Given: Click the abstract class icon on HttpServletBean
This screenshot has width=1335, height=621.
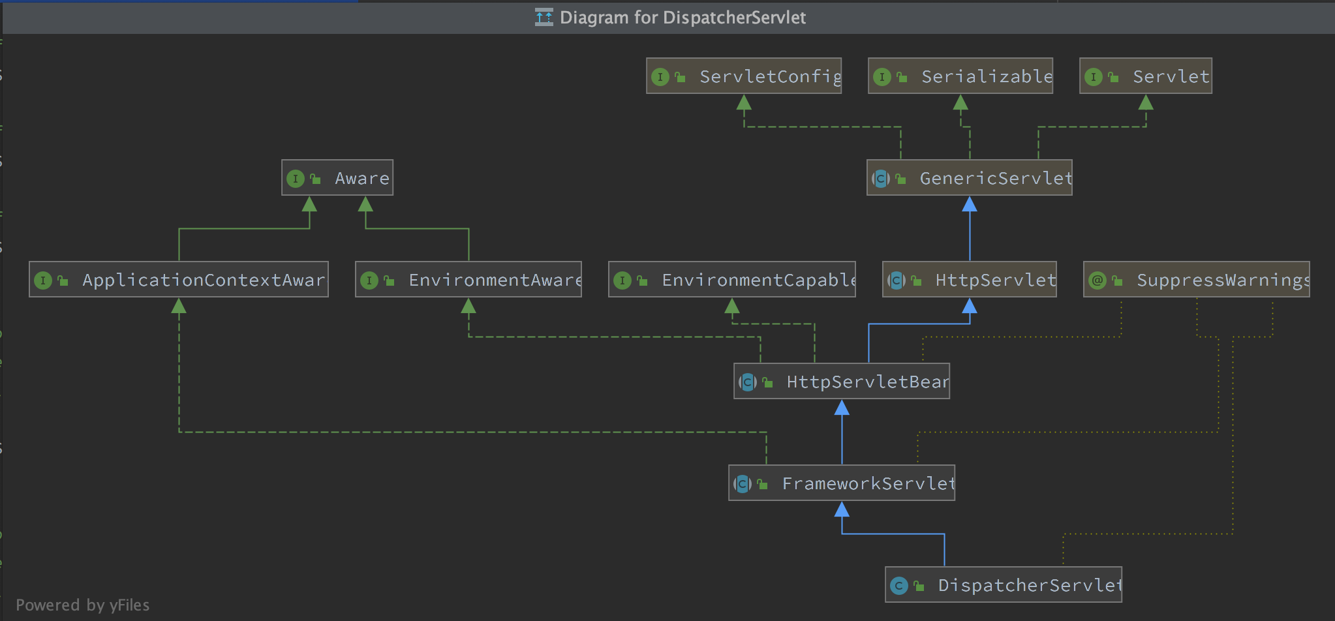Looking at the screenshot, I should point(748,382).
